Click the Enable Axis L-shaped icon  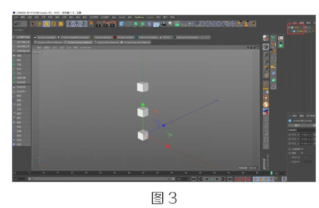coord(266,83)
